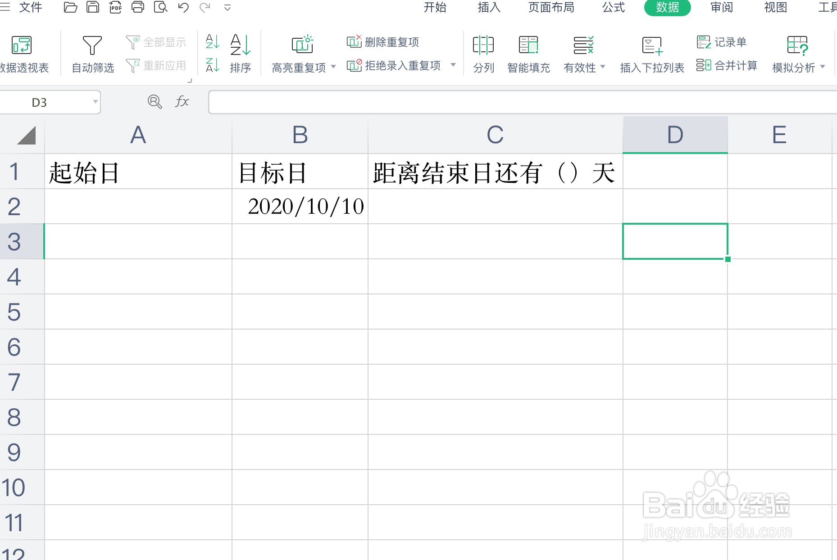Switch to the 插入 tab
The image size is (837, 560).
tap(489, 7)
